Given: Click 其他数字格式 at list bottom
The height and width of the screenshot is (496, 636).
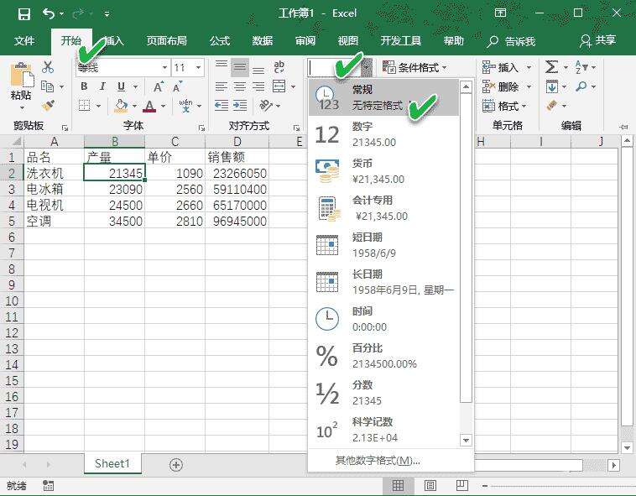Looking at the screenshot, I should pos(378,460).
